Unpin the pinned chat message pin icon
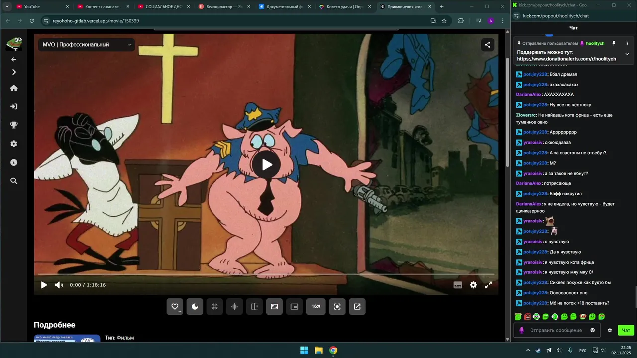The width and height of the screenshot is (637, 358). click(x=614, y=43)
